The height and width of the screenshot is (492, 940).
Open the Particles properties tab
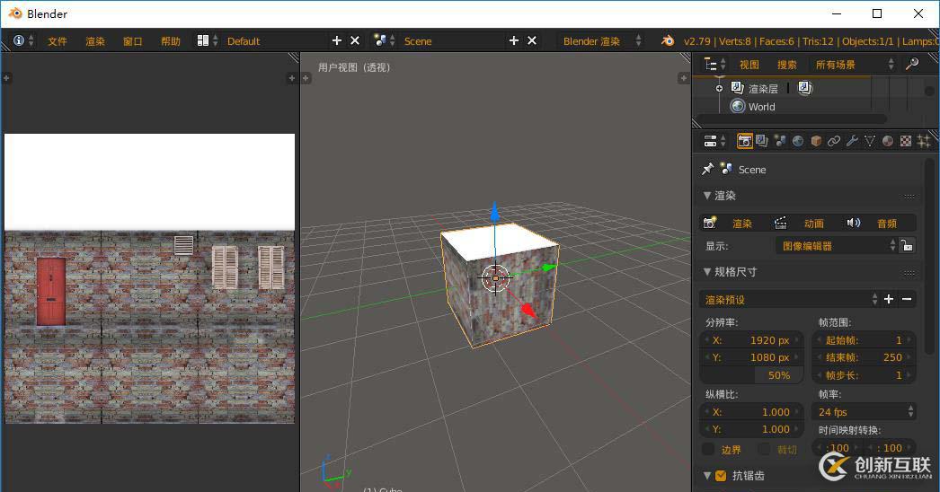coord(923,141)
